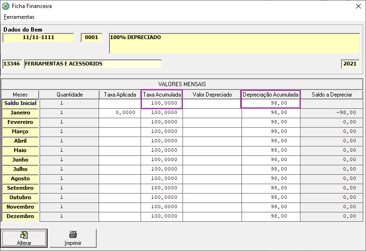The height and width of the screenshot is (251, 366).
Task: Select the 0001 code field
Action: (91, 38)
